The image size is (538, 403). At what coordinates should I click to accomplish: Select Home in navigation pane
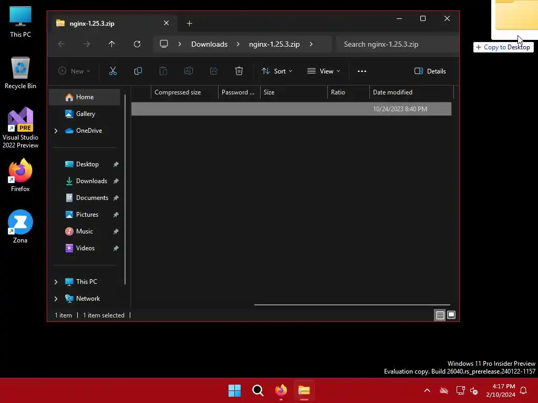[x=85, y=97]
